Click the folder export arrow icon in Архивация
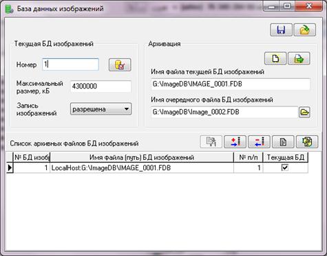Image resolution: width=327 pixels, height=256 pixels. pyautogui.click(x=299, y=58)
